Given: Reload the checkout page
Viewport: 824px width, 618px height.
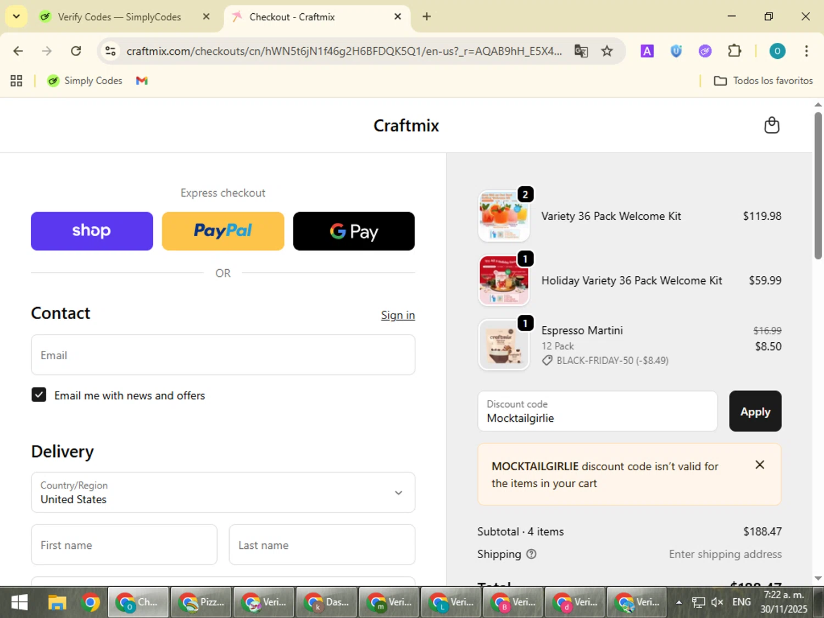Looking at the screenshot, I should coord(76,51).
